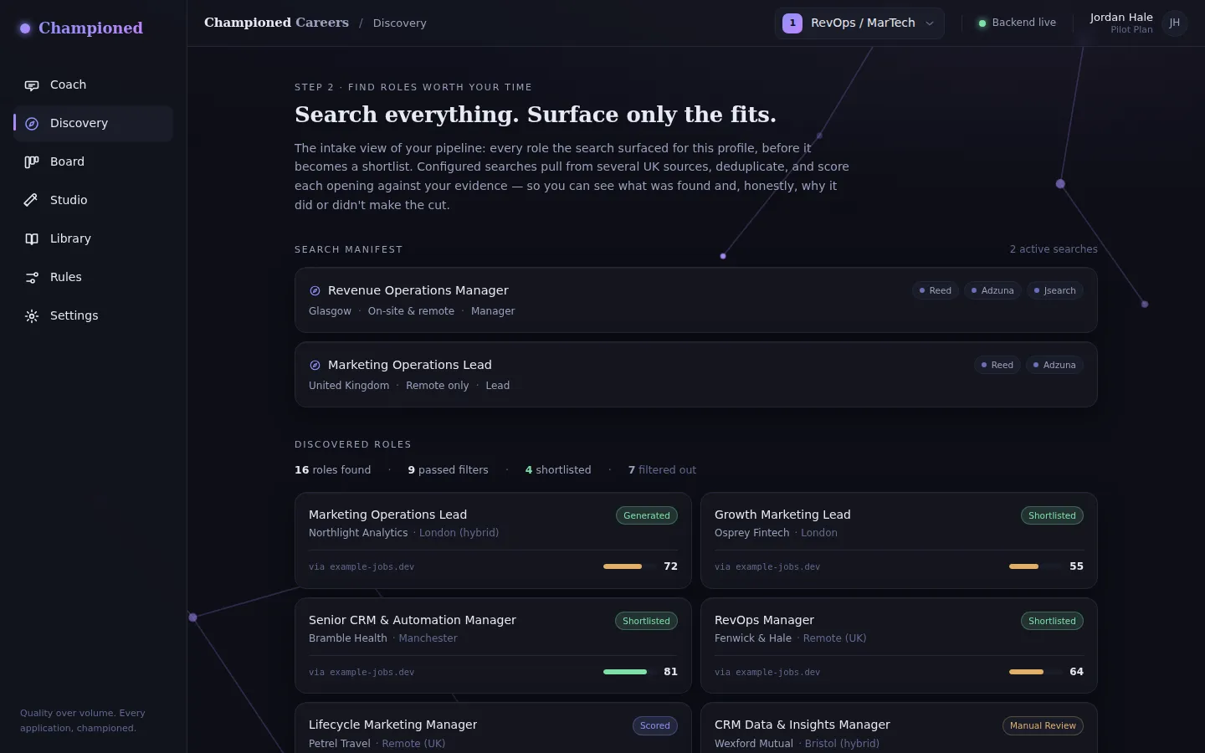
Task: Click the green score bar showing 81
Action: tap(628, 672)
